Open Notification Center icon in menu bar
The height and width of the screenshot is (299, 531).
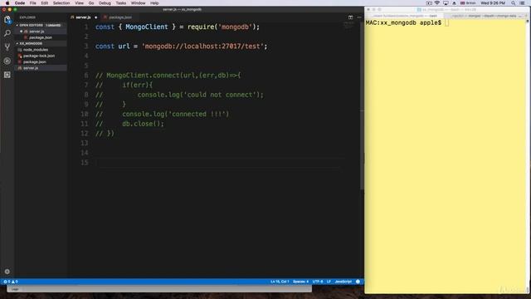tap(523, 3)
